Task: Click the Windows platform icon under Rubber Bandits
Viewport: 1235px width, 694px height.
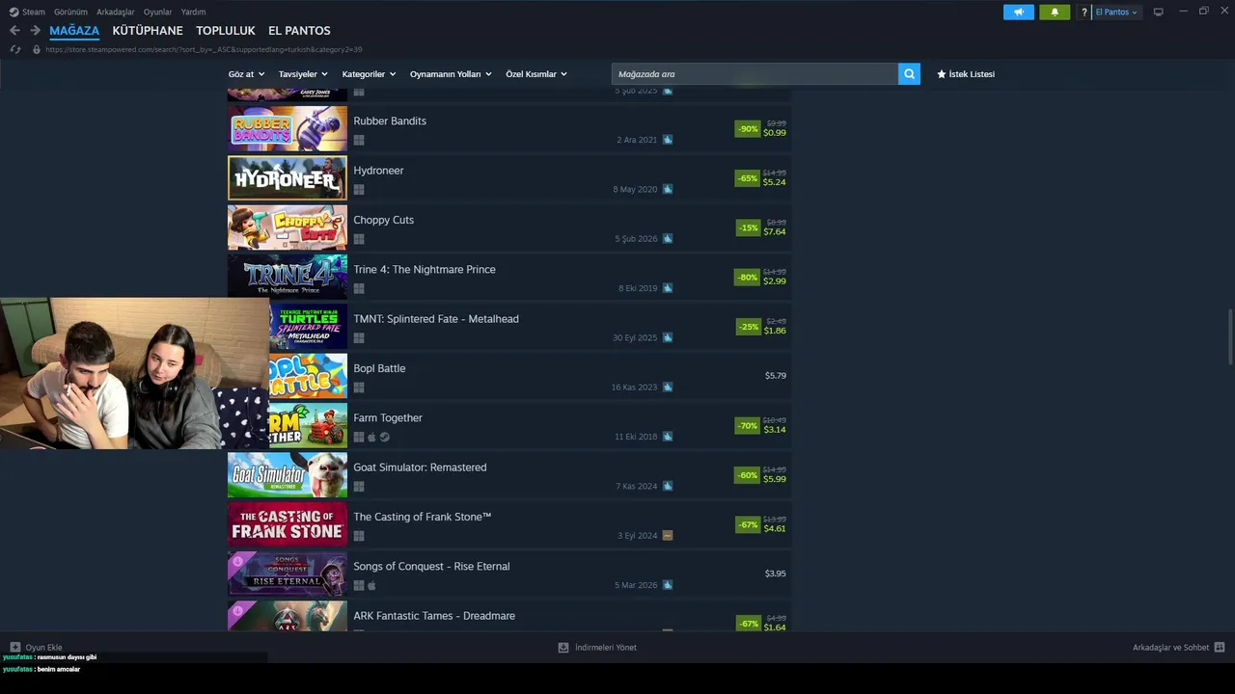Action: coord(359,140)
